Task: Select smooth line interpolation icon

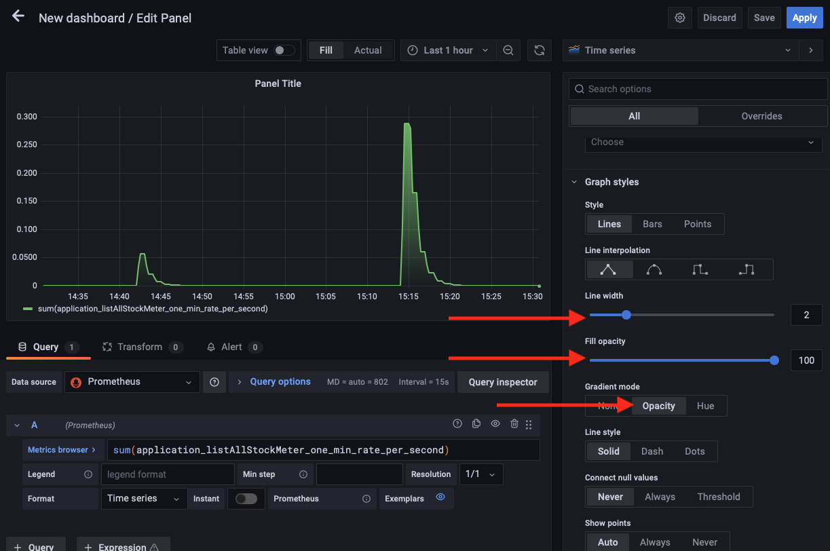Action: (x=654, y=269)
